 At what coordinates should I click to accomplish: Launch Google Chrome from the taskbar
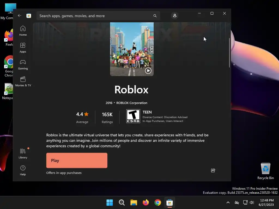(158, 202)
